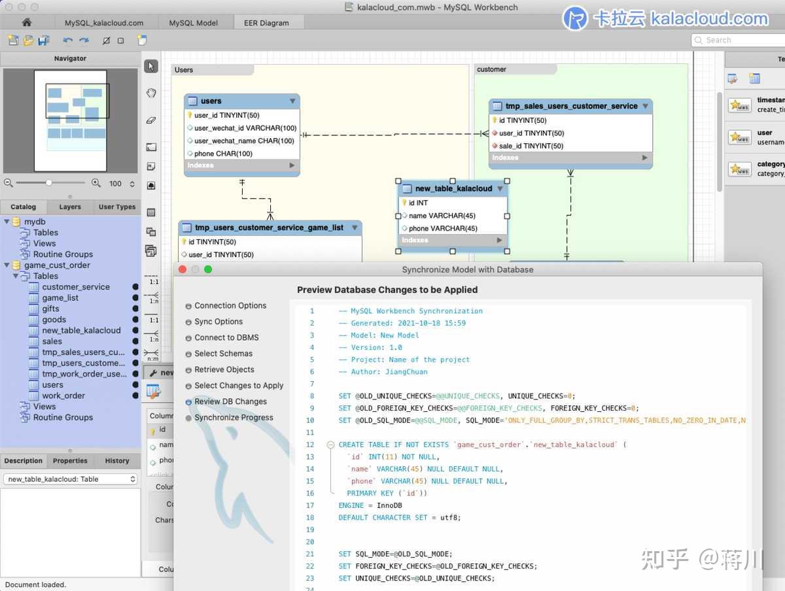
Task: Click the Undo arrow in the toolbar
Action: pos(67,41)
